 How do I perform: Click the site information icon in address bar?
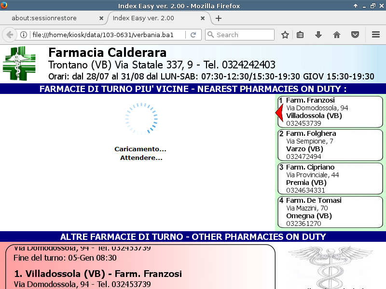(x=24, y=35)
